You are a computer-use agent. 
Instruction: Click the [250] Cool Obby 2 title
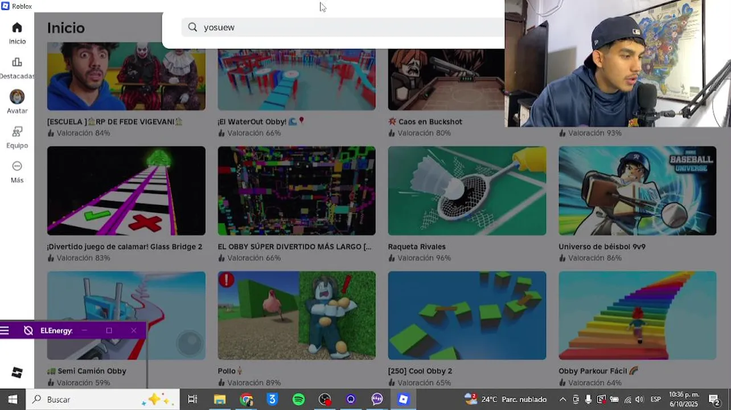[x=420, y=371]
